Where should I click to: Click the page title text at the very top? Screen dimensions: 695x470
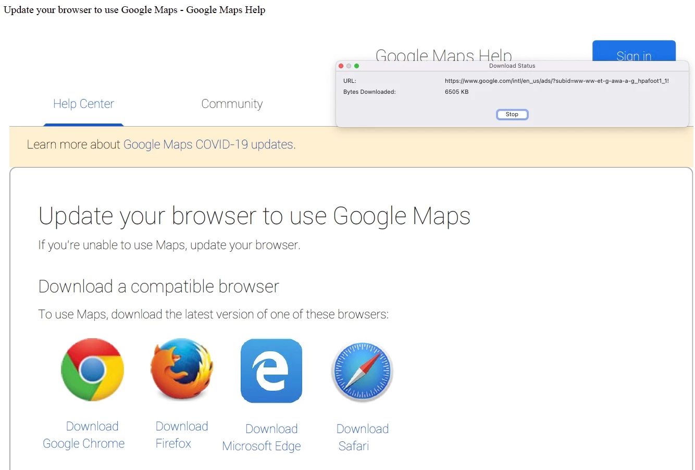pyautogui.click(x=134, y=10)
